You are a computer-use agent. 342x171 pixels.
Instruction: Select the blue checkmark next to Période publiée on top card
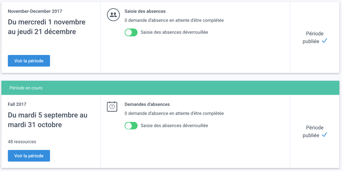324,41
